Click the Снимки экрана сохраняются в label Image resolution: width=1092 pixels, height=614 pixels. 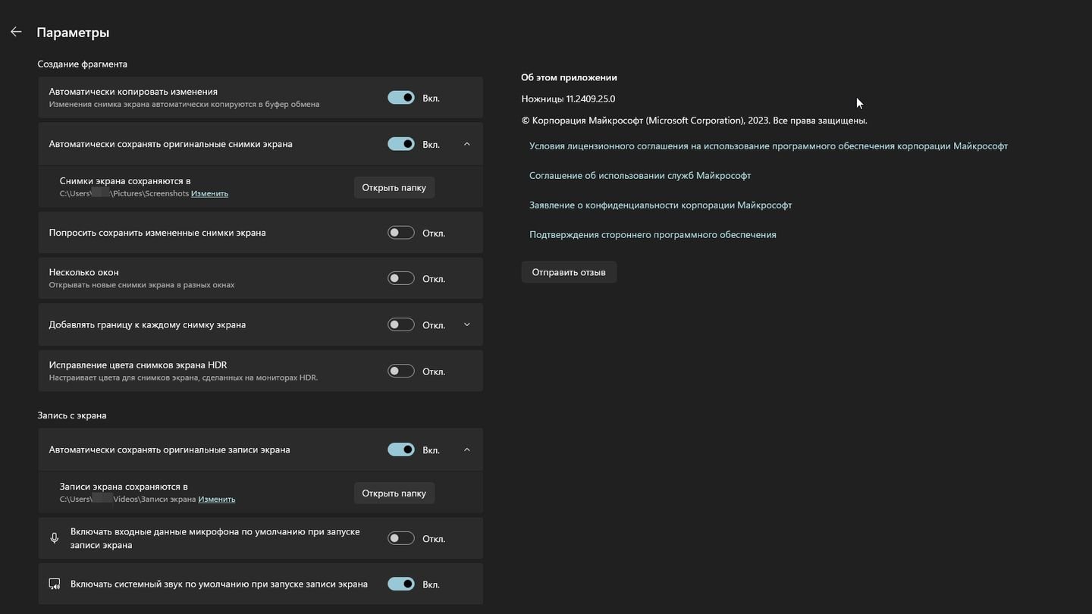[x=125, y=181]
